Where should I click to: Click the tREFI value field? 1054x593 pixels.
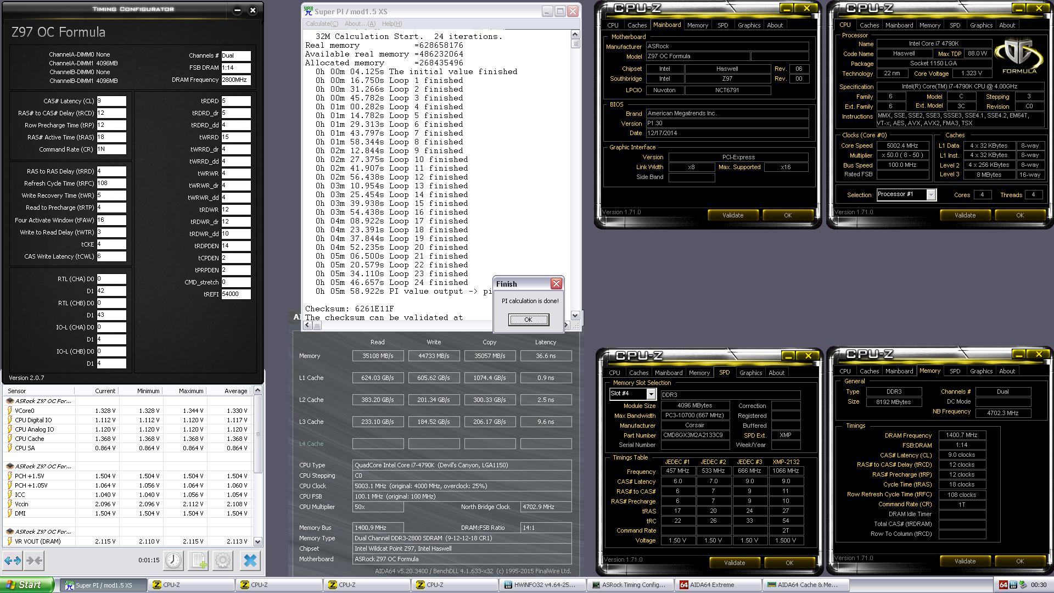(x=236, y=294)
